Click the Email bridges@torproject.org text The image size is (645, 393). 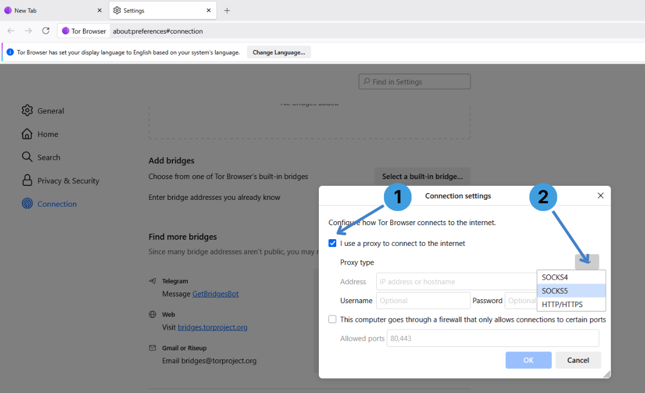209,360
